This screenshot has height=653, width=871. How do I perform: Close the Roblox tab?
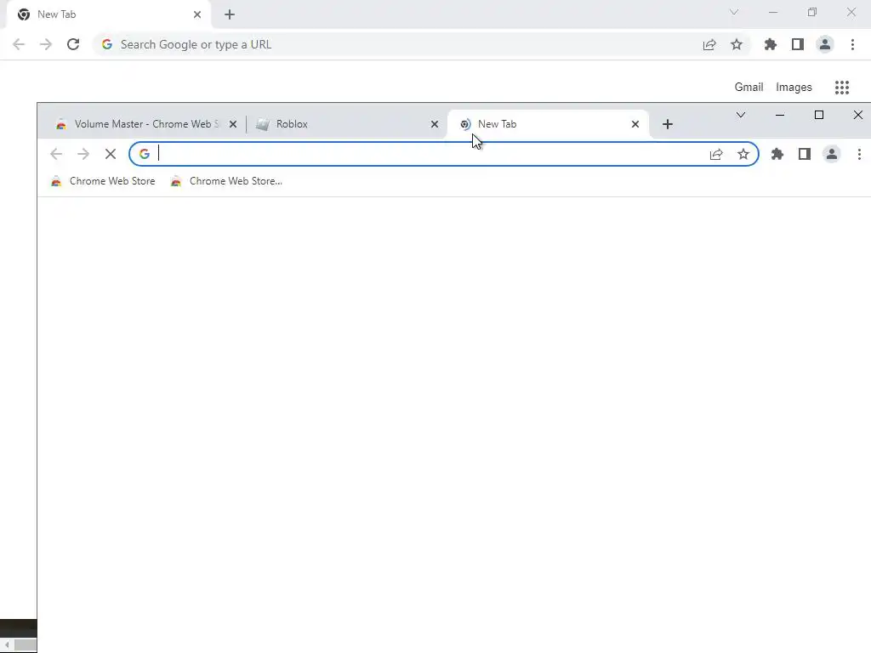click(x=435, y=124)
